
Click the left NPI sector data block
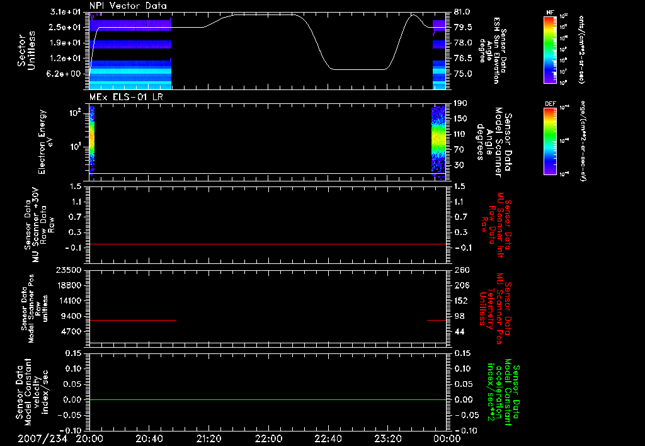(130, 50)
